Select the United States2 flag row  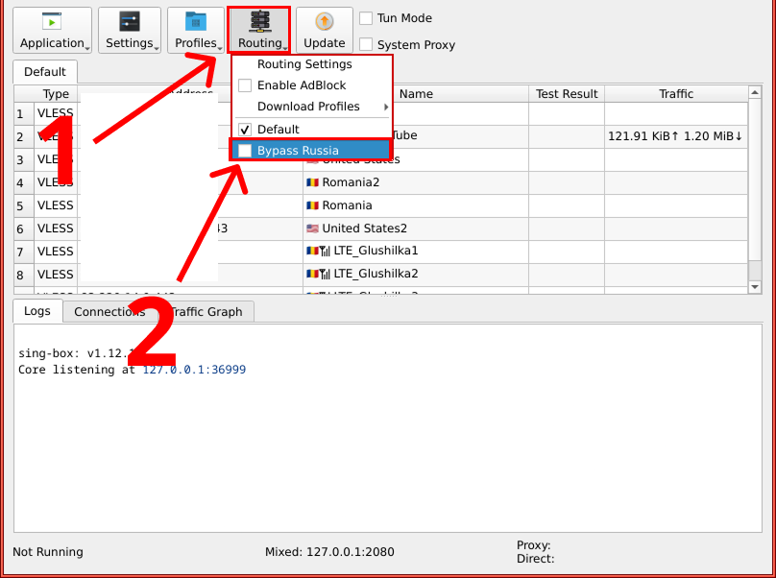357,229
